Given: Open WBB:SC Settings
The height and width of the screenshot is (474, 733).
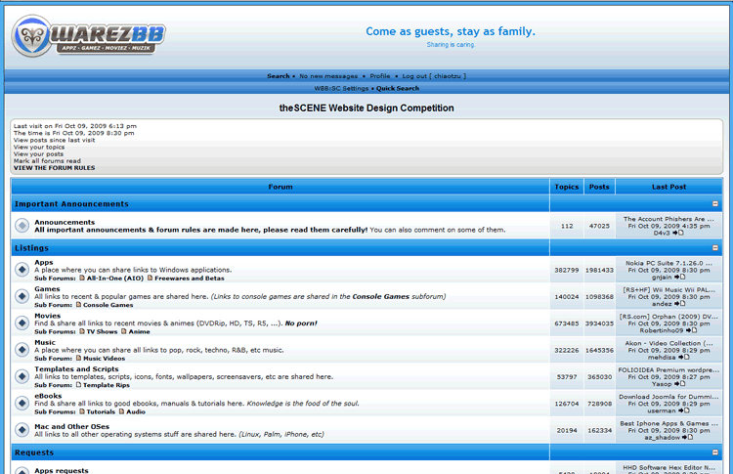Looking at the screenshot, I should [x=341, y=88].
